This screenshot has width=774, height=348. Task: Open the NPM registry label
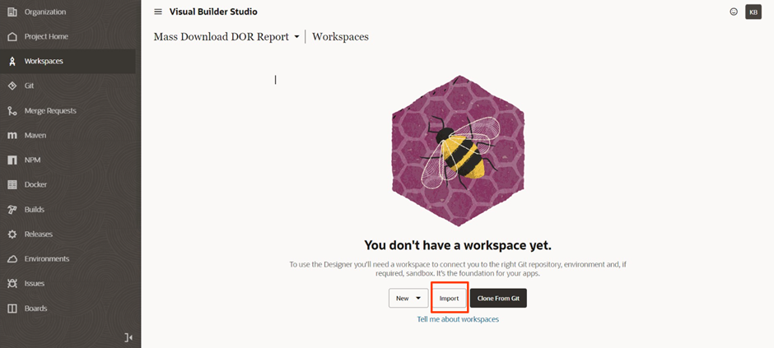click(x=33, y=160)
